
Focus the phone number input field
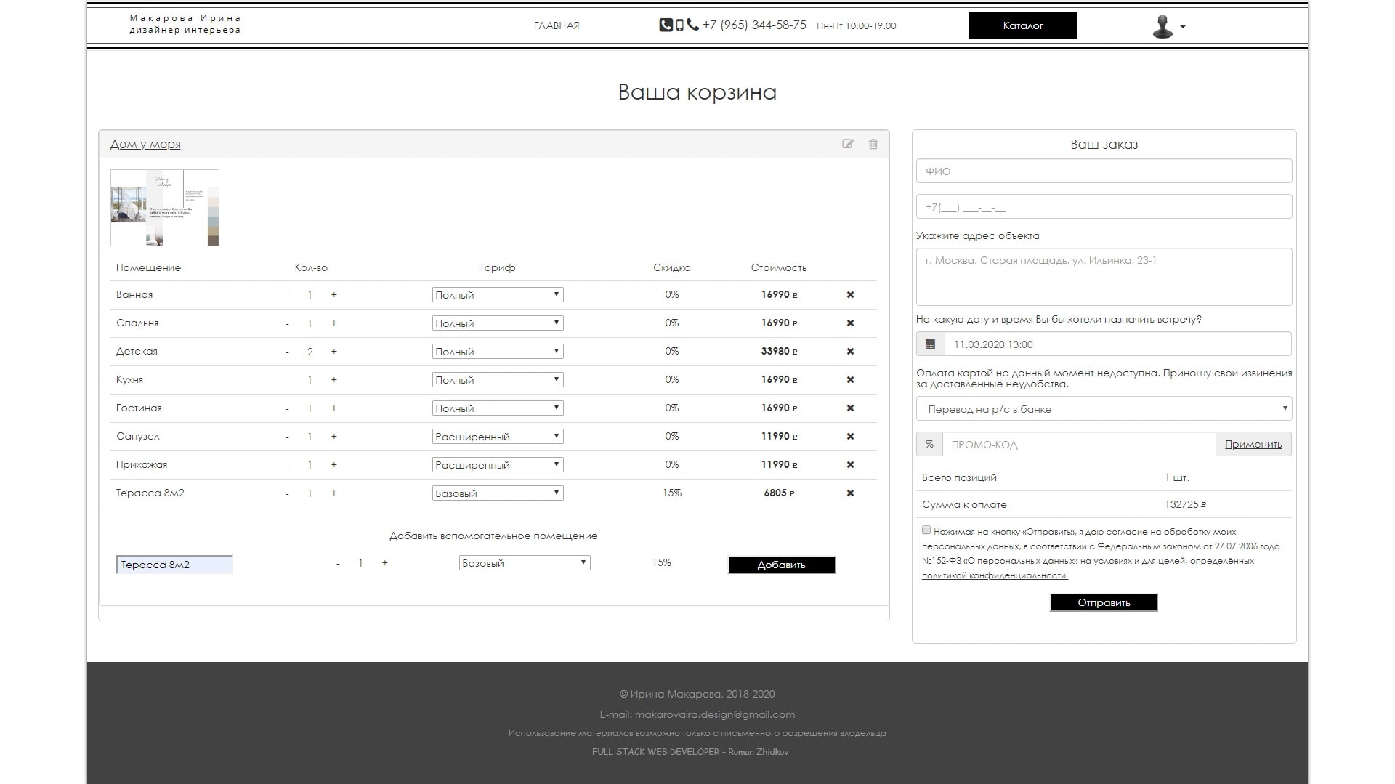(x=1104, y=207)
